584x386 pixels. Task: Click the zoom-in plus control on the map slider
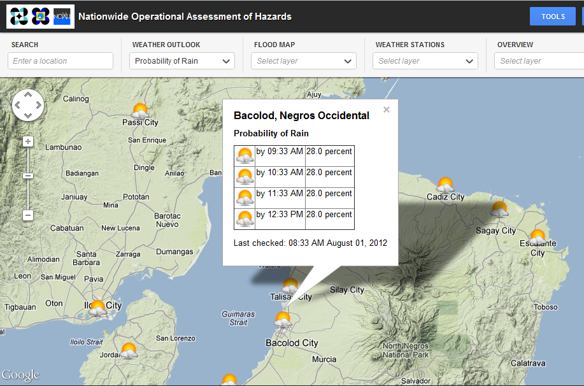point(27,141)
